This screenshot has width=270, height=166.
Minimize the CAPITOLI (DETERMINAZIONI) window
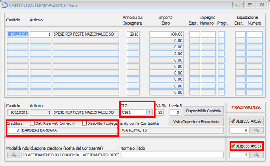[x=238, y=5]
